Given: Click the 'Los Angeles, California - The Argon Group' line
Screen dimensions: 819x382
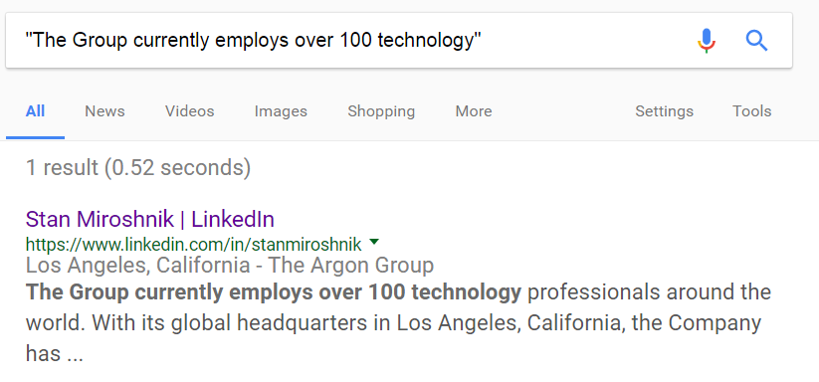Looking at the screenshot, I should 230,266.
